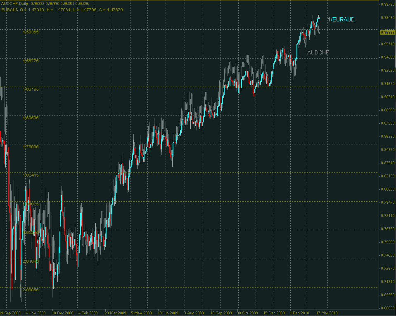This screenshot has height=316, width=396.
Task: Click price axis value 0.78110
Action: (x=388, y=215)
